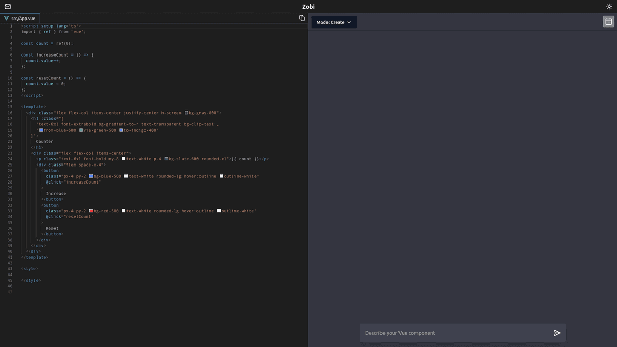Click the from-blue-600 color swatch
Screen dimensions: 617x347
coord(41,130)
